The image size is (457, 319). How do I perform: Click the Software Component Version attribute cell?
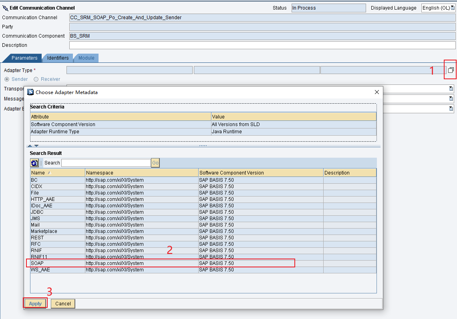pos(121,124)
